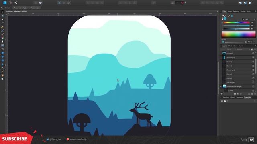Toggle visibility of the (Curves) layer
The height and width of the screenshot is (144, 257).
[253, 53]
